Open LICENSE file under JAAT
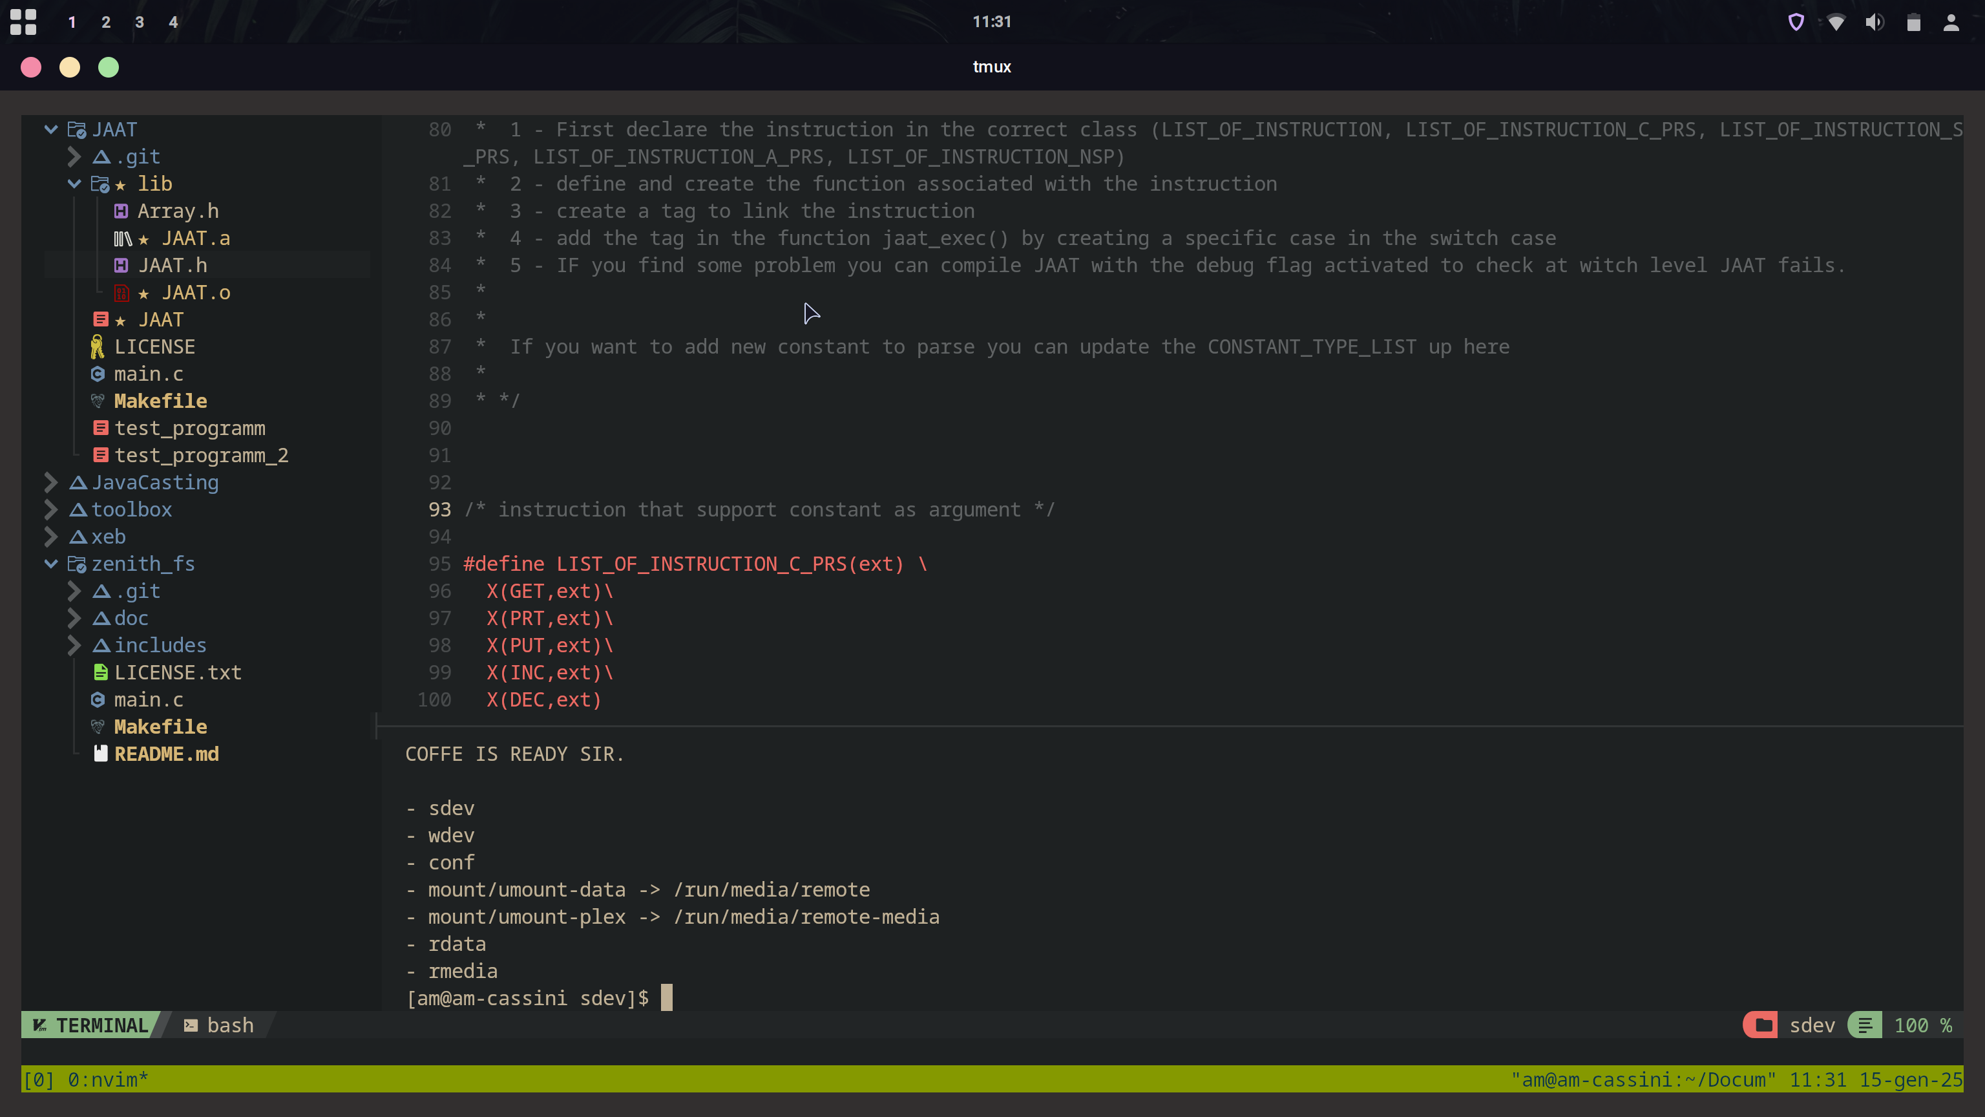Image resolution: width=1985 pixels, height=1117 pixels. click(155, 347)
